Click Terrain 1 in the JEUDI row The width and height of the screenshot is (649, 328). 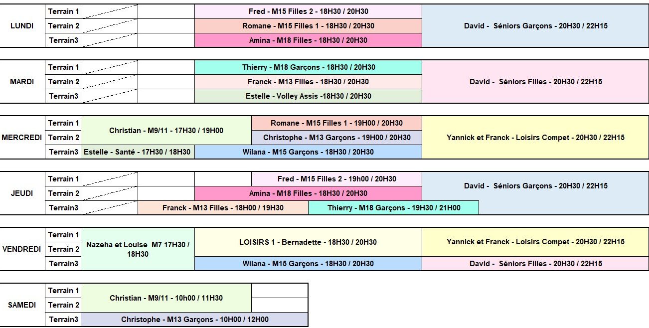[x=63, y=179]
